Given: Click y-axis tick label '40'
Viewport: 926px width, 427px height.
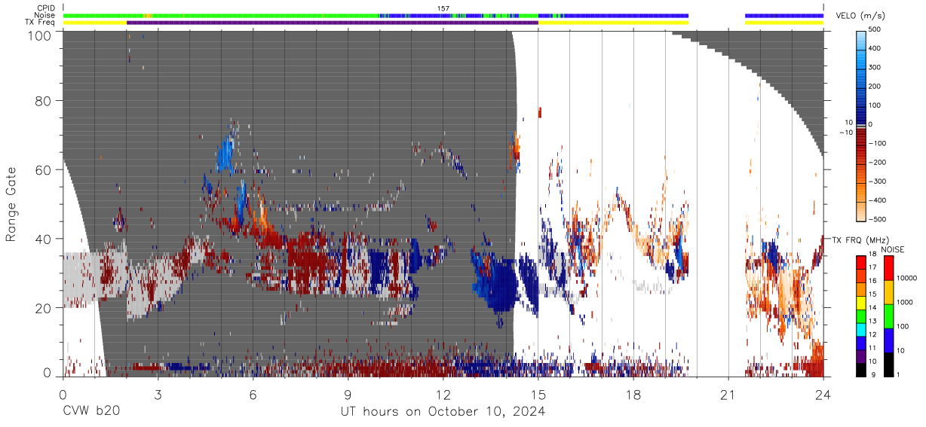Looking at the screenshot, I should coord(43,239).
